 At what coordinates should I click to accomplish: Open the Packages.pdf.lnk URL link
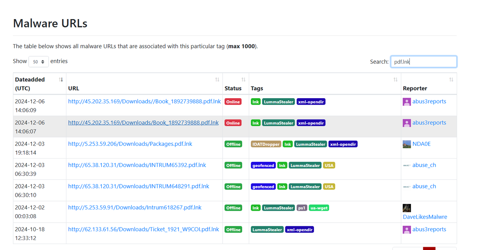130,144
